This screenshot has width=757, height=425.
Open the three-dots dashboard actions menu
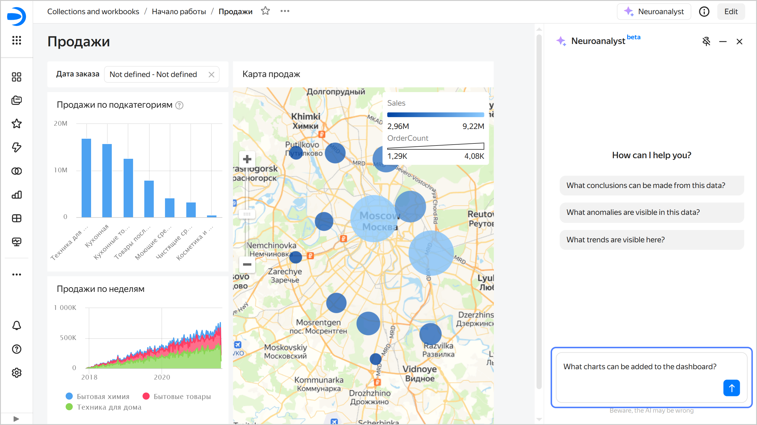(x=285, y=11)
